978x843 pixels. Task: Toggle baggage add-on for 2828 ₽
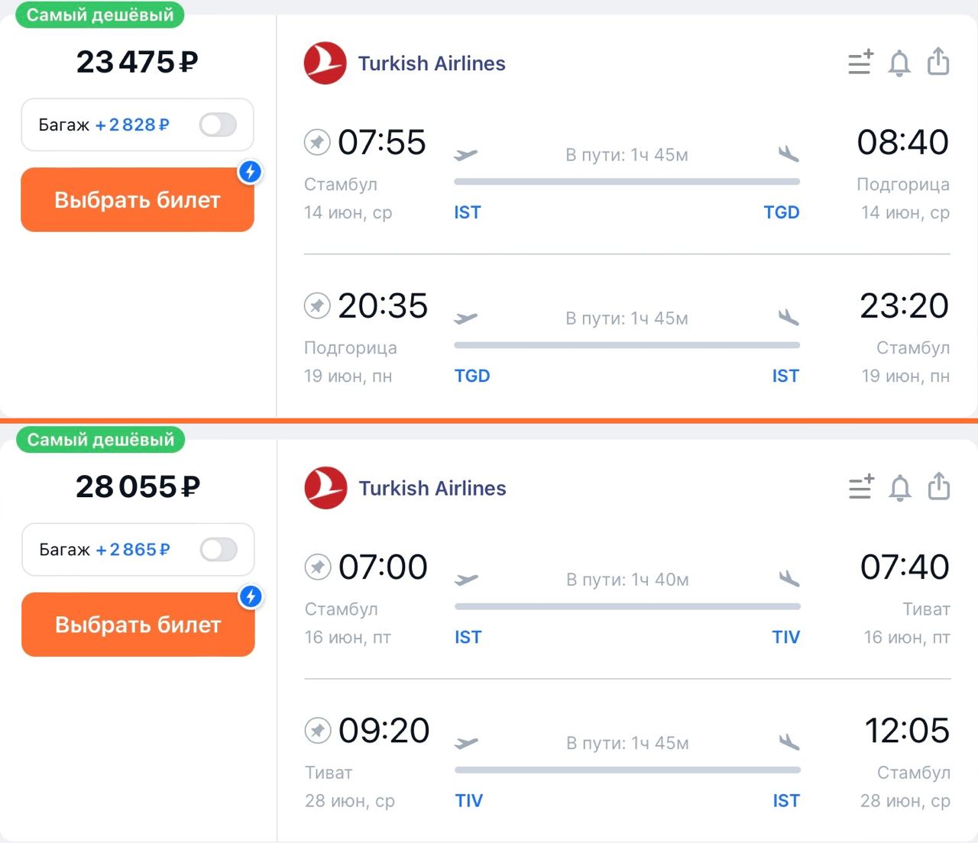[218, 124]
